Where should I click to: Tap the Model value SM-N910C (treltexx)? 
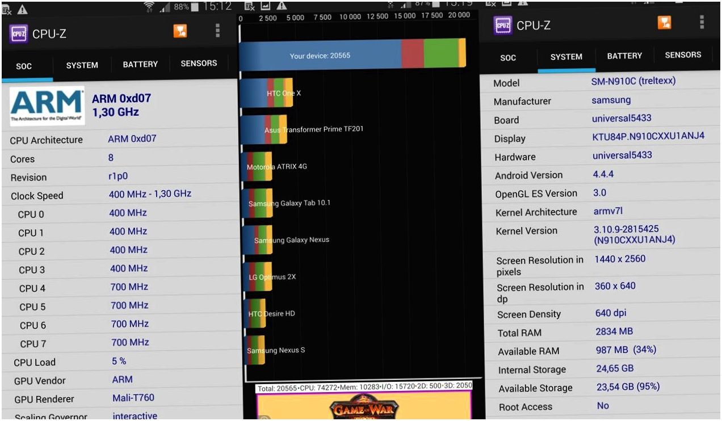pos(633,81)
